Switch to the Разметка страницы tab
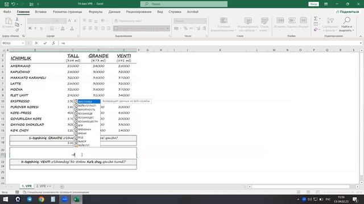 point(67,11)
